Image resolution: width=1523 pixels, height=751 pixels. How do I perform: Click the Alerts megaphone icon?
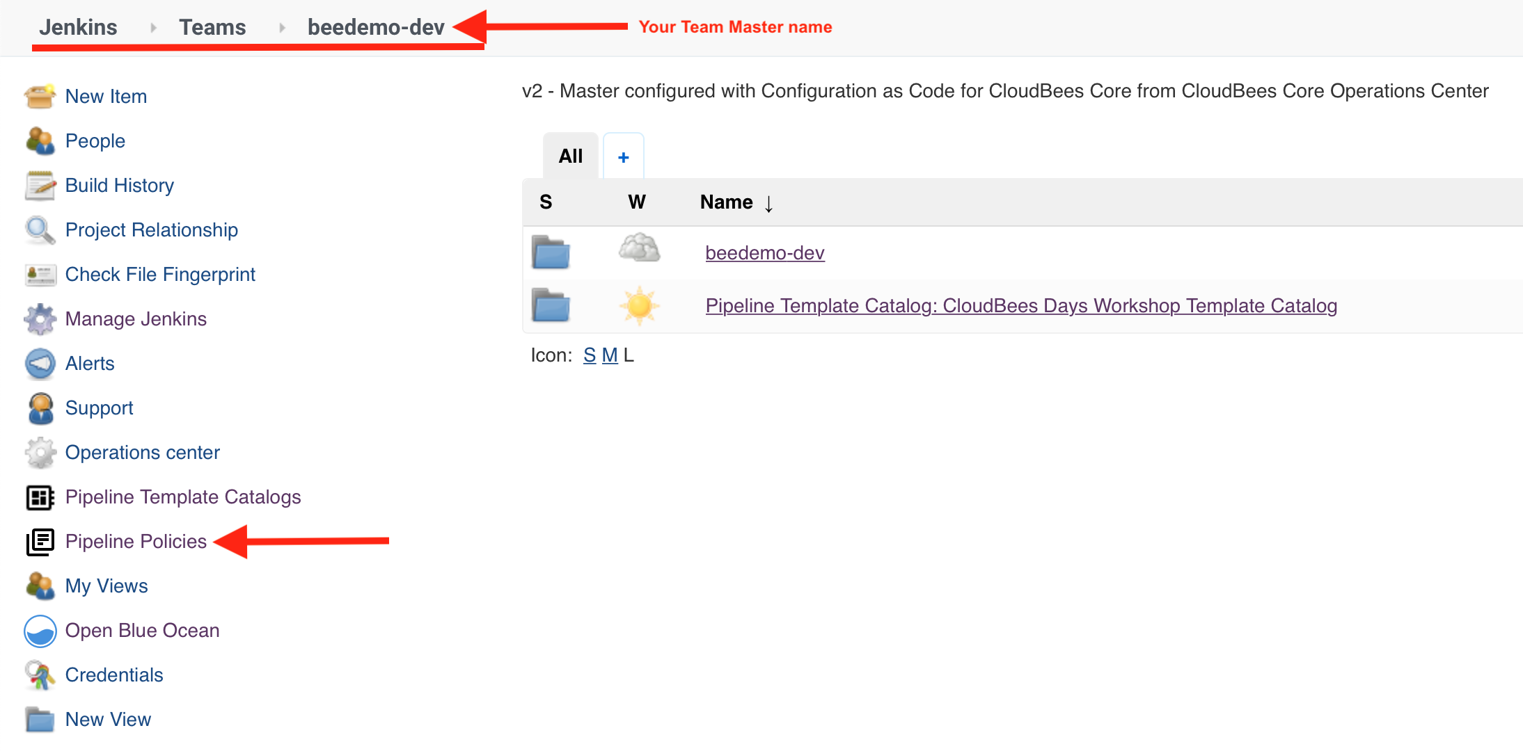point(40,364)
